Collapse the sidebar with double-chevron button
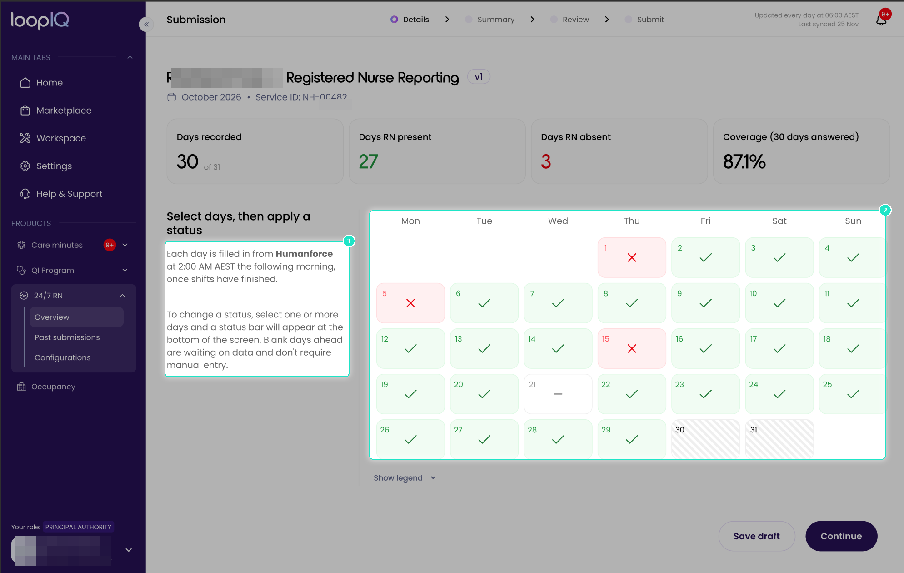 pos(146,24)
